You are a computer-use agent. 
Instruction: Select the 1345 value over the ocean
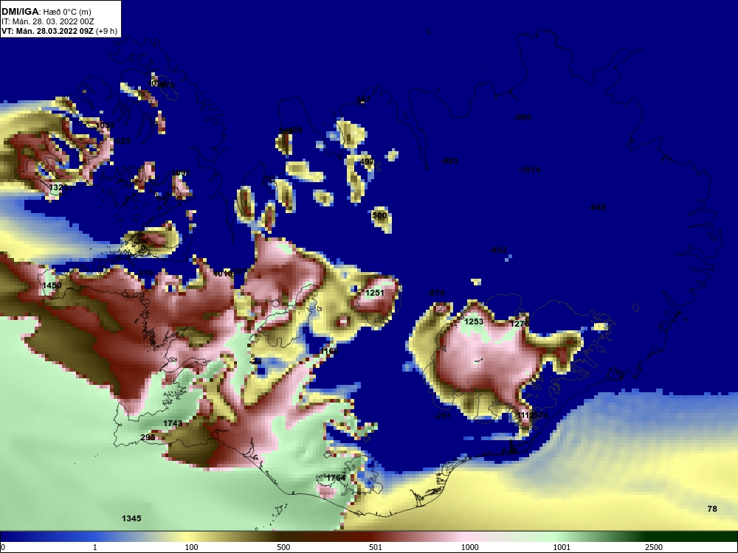(x=131, y=518)
